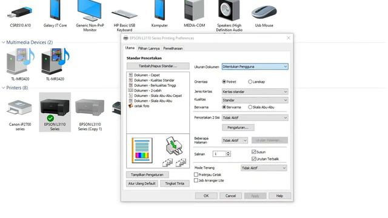The height and width of the screenshot is (218, 388).
Task: Click the Tambah/Hapus Standar button
Action: pyautogui.click(x=158, y=66)
